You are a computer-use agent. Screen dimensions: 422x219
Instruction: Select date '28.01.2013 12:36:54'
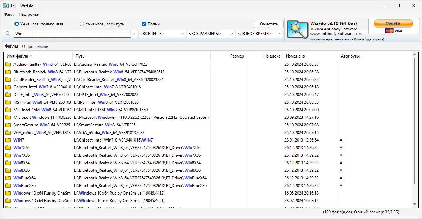click(x=301, y=140)
